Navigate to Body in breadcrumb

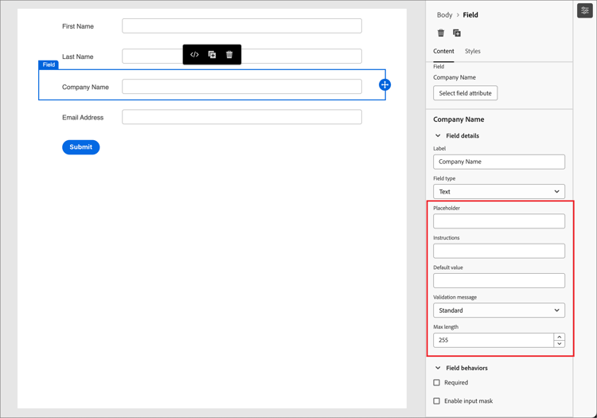pos(444,15)
